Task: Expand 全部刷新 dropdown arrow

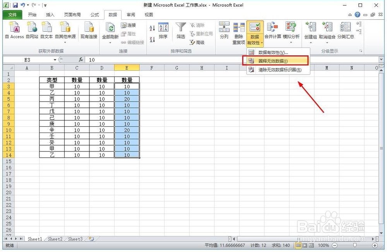Action: pos(110,43)
